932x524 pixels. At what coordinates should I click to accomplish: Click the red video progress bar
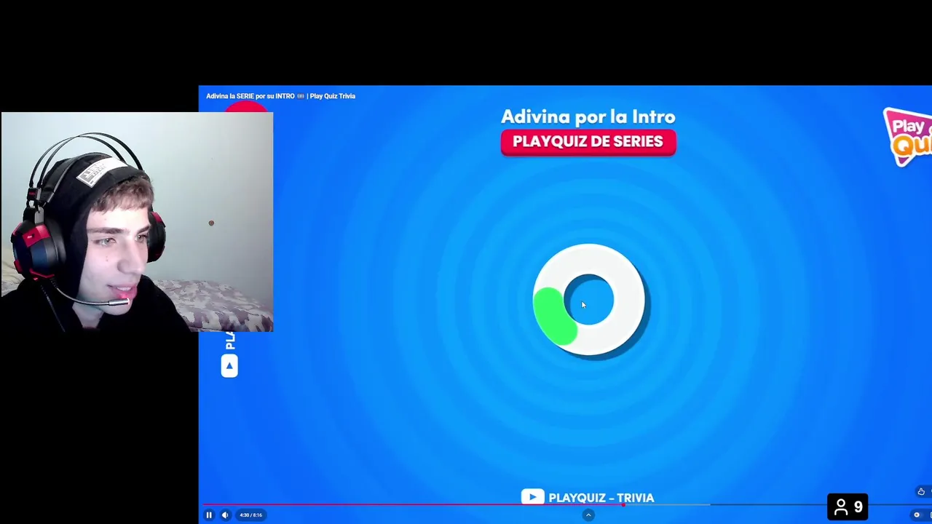point(412,504)
